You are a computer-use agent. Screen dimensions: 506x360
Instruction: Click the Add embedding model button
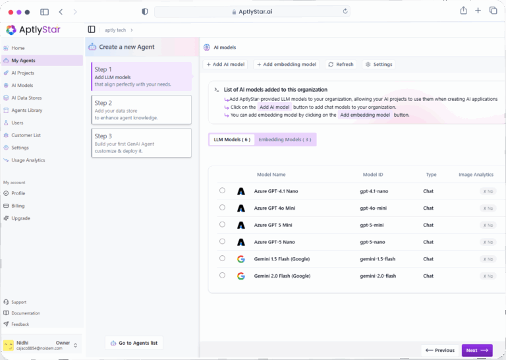286,64
